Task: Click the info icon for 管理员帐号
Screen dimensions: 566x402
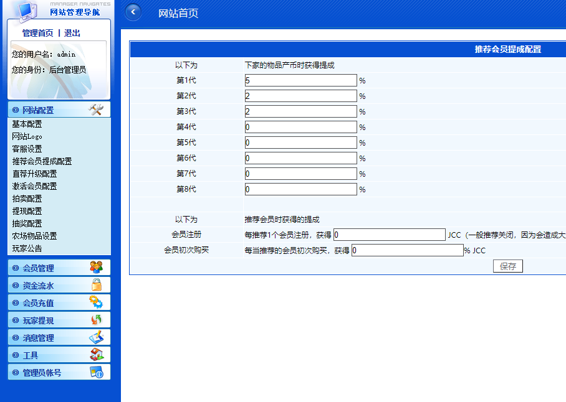Action: 96,372
